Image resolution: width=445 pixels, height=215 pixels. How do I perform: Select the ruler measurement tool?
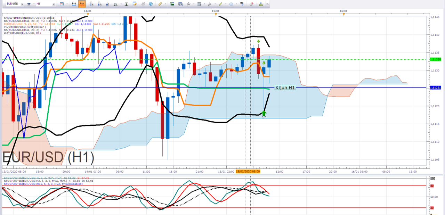[160, 4]
